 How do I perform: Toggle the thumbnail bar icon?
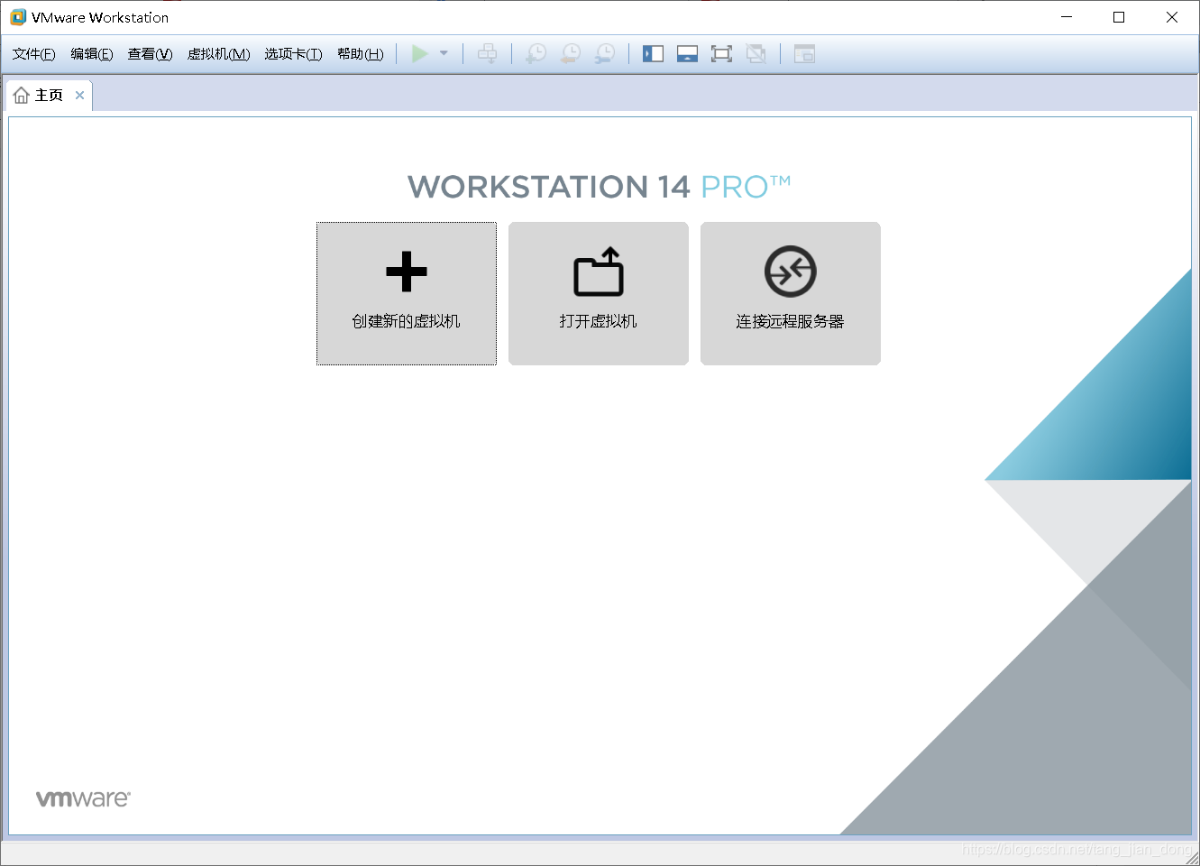click(687, 54)
